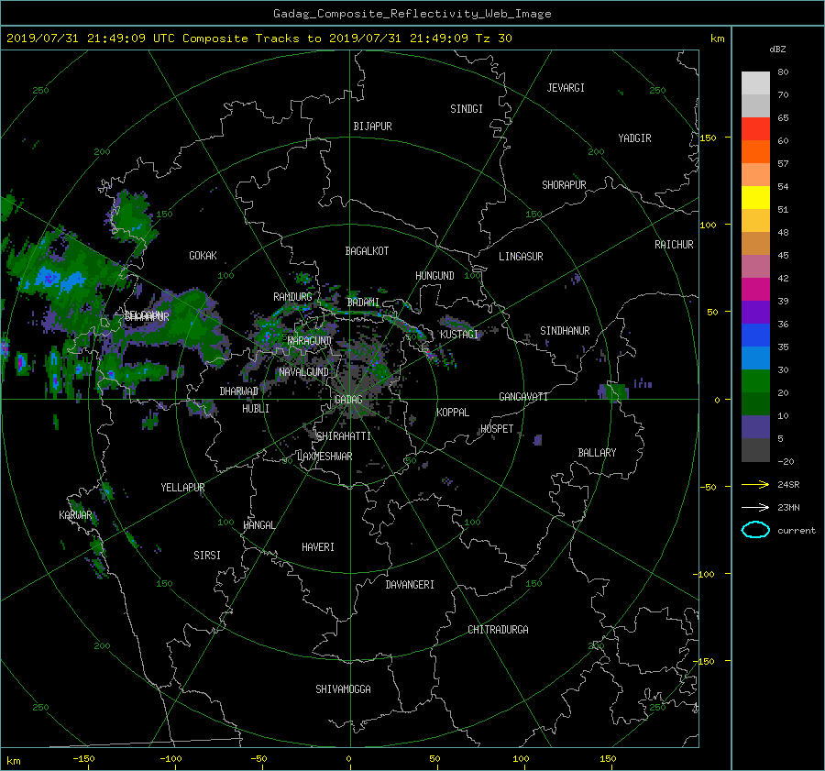Screen dimensions: 825x771
Task: Click the km unit label at bottom left
Action: pos(13,761)
